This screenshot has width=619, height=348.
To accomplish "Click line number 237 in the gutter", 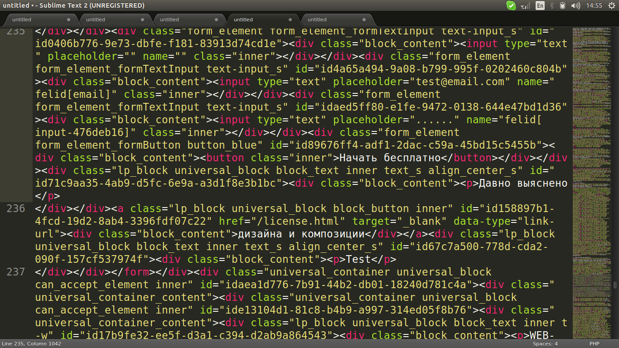I will (16, 272).
